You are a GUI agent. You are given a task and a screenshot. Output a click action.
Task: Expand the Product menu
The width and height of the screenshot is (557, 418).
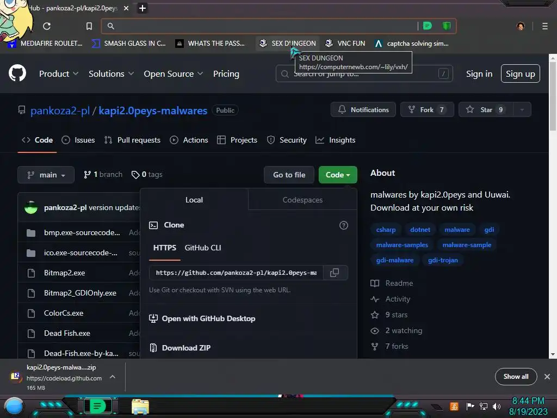coord(59,73)
